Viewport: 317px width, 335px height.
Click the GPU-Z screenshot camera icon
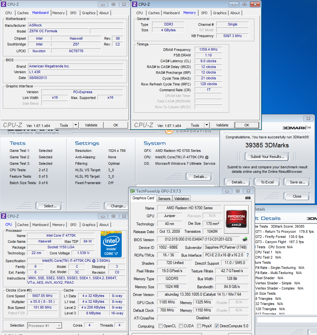point(248,198)
